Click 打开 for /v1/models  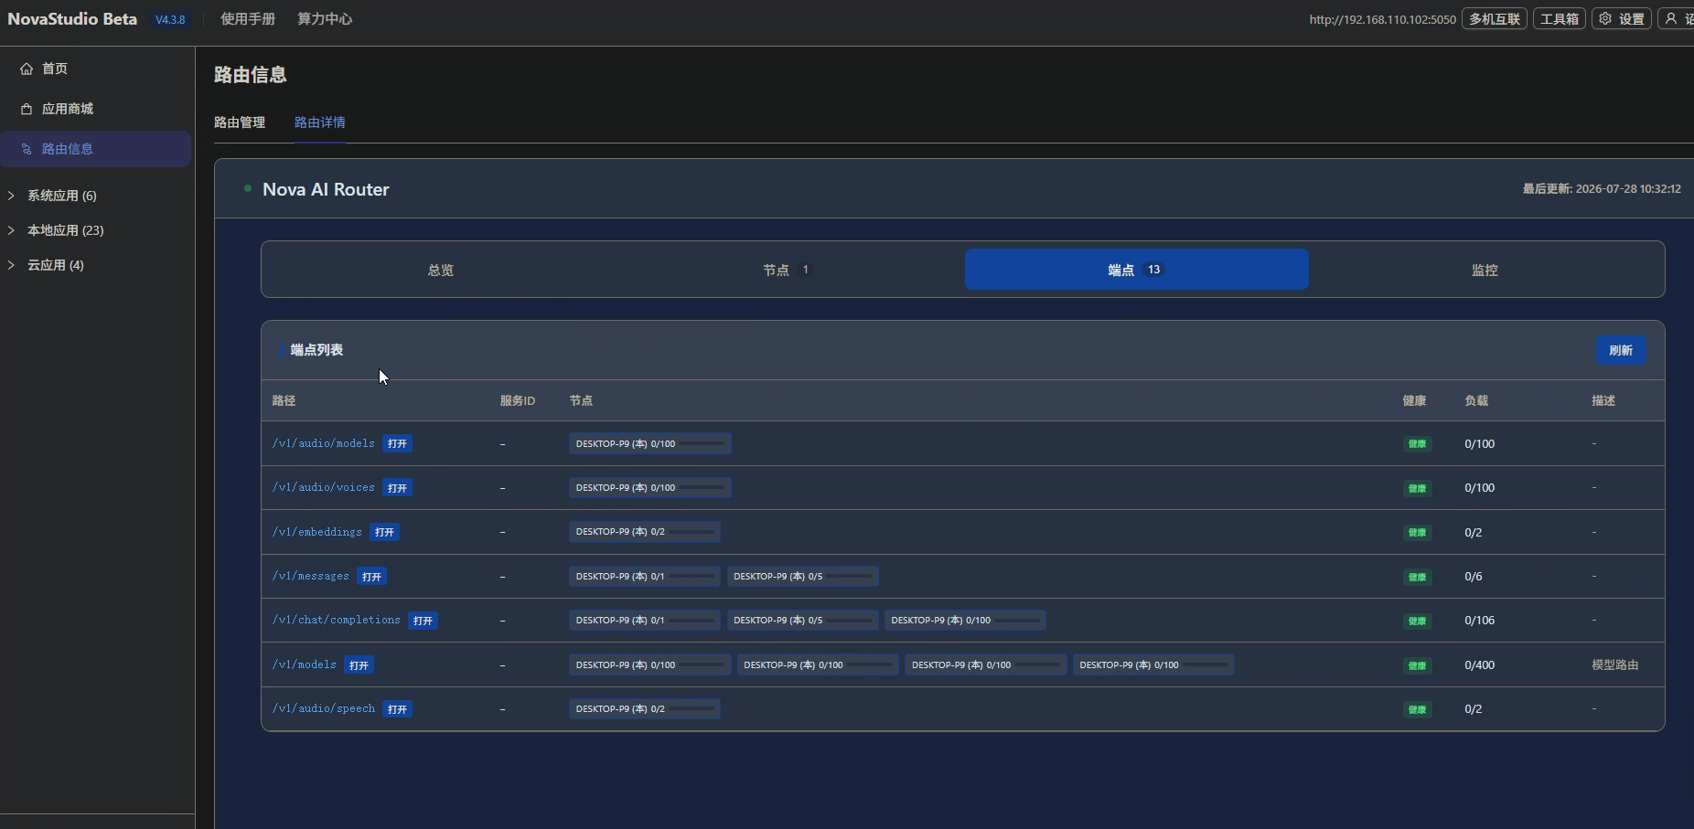[x=359, y=665]
